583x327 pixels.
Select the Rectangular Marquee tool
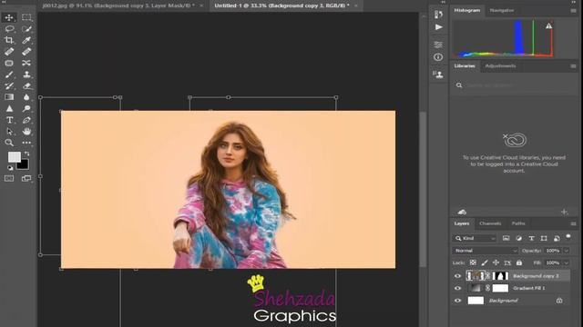(26, 17)
